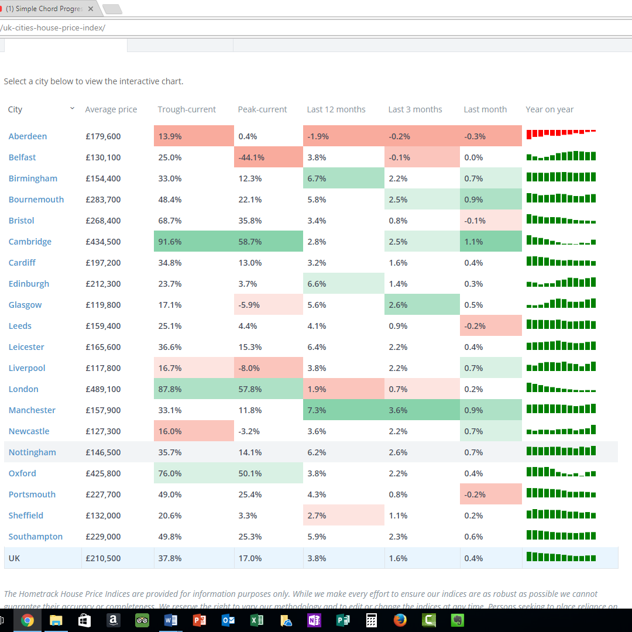Click the City column sort arrow
The height and width of the screenshot is (632, 632).
coord(72,109)
